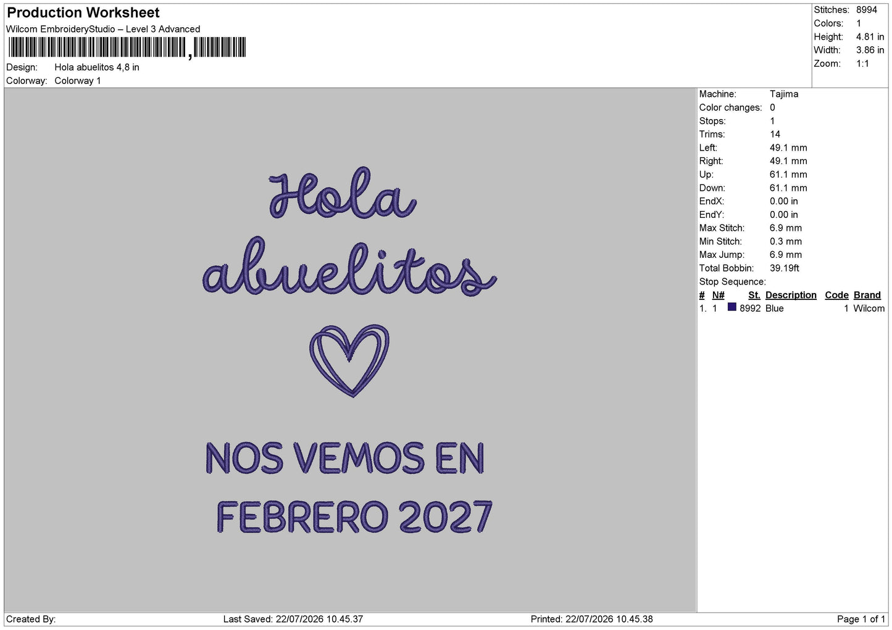Click the 'Blue' thread description
Image resolution: width=892 pixels, height=630 pixels.
pyautogui.click(x=775, y=309)
